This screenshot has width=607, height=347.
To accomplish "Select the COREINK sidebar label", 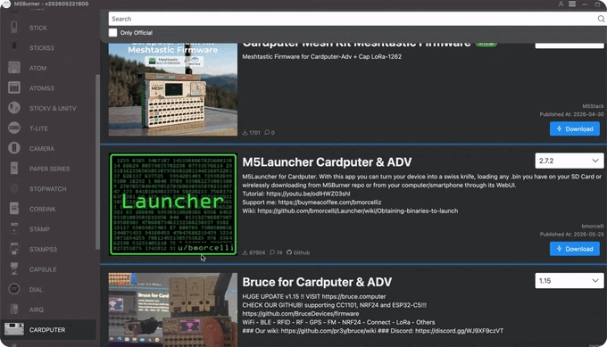I will coord(43,209).
